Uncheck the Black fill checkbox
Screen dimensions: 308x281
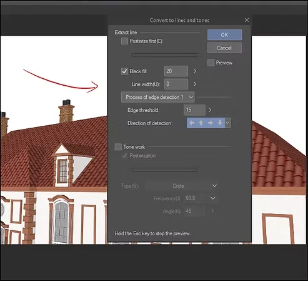point(124,71)
